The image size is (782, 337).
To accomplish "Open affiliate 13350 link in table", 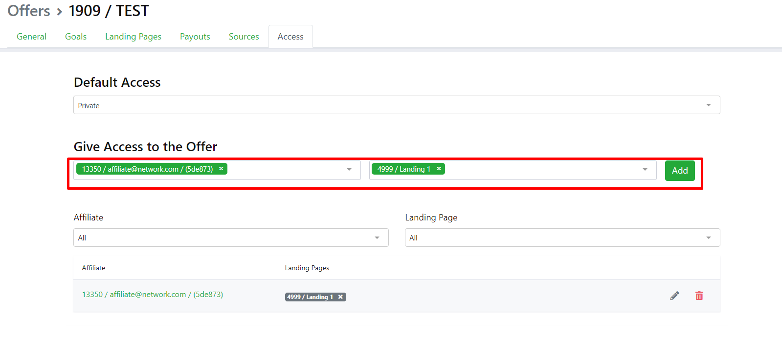I will click(x=152, y=295).
